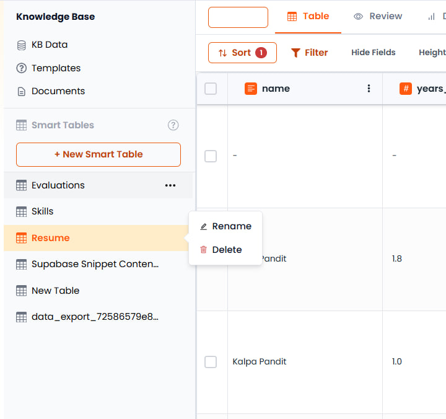
Task: Click the Filter funnel icon
Action: (295, 53)
